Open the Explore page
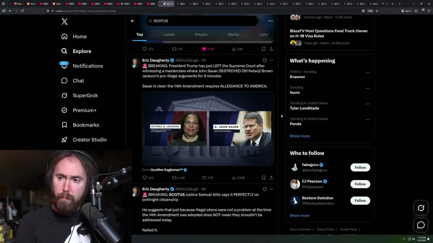This screenshot has width=433, height=243. click(76, 51)
